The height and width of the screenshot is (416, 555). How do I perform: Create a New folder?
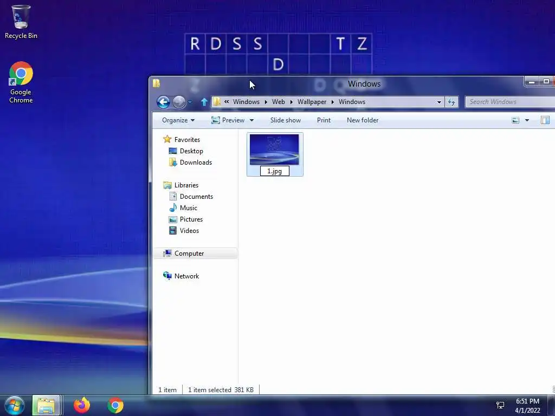tap(363, 120)
